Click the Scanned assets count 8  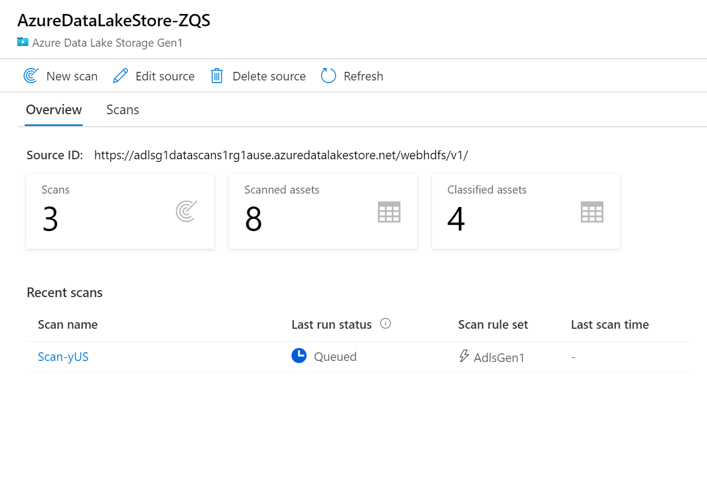tap(253, 219)
